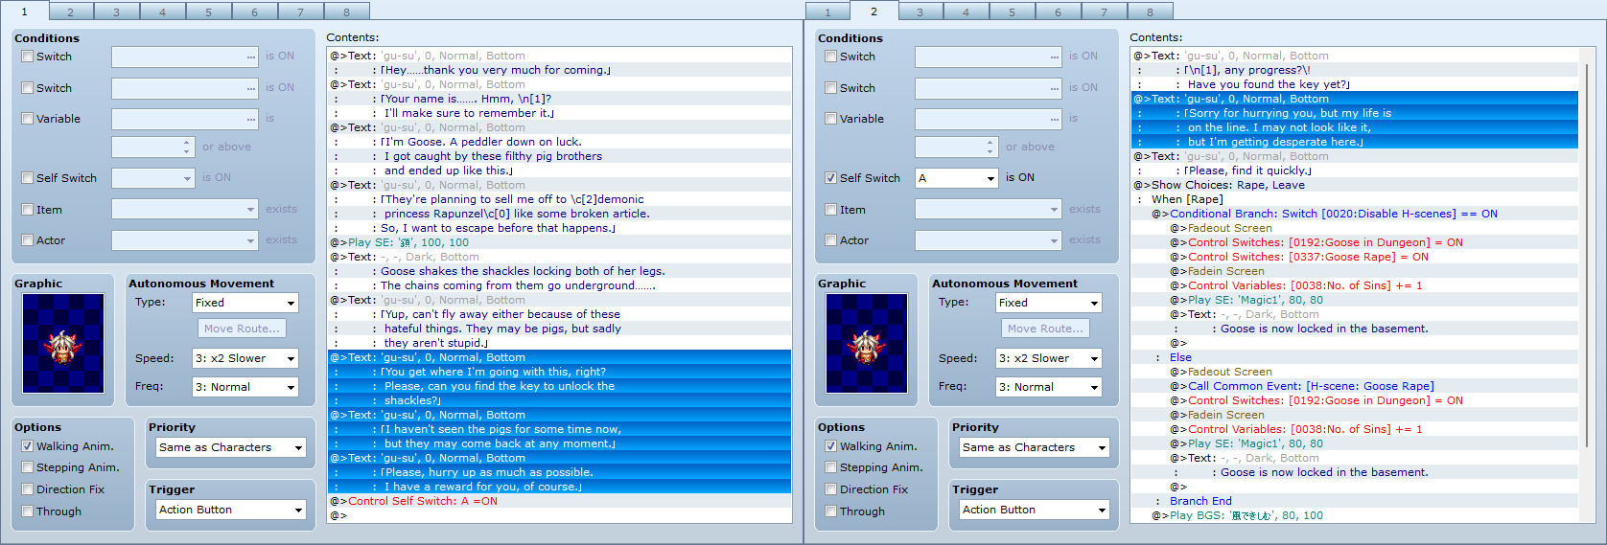The image size is (1607, 545).
Task: Click the second Switch name field, right panel
Action: (989, 88)
